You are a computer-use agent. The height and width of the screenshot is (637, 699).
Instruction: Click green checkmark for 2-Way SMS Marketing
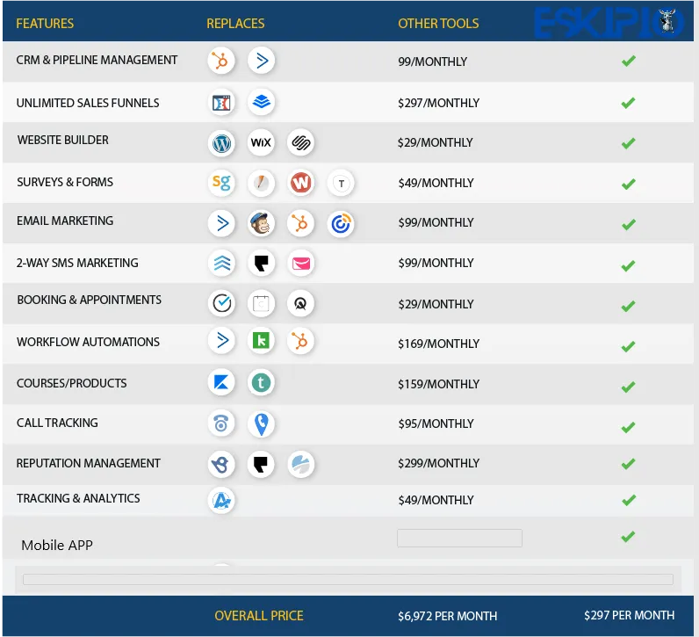(x=628, y=266)
